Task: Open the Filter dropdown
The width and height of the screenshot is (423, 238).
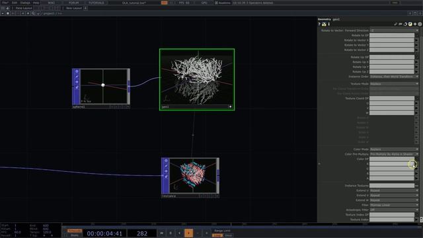Action: click(x=394, y=205)
